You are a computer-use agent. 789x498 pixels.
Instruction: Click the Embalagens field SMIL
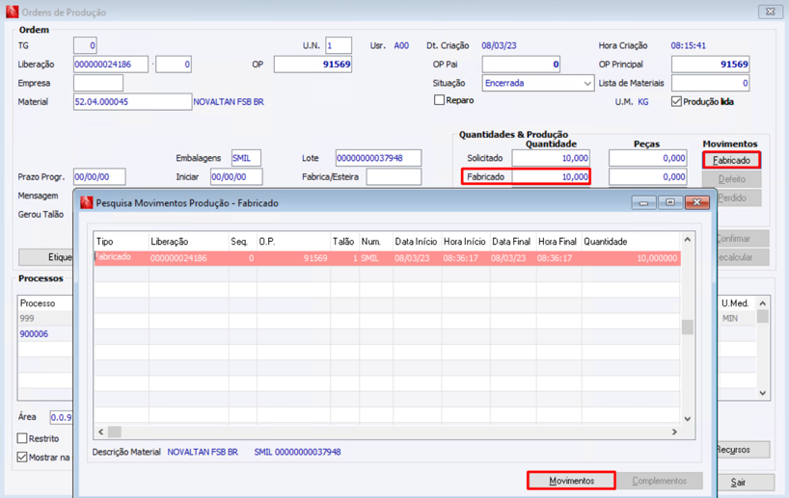pos(246,158)
